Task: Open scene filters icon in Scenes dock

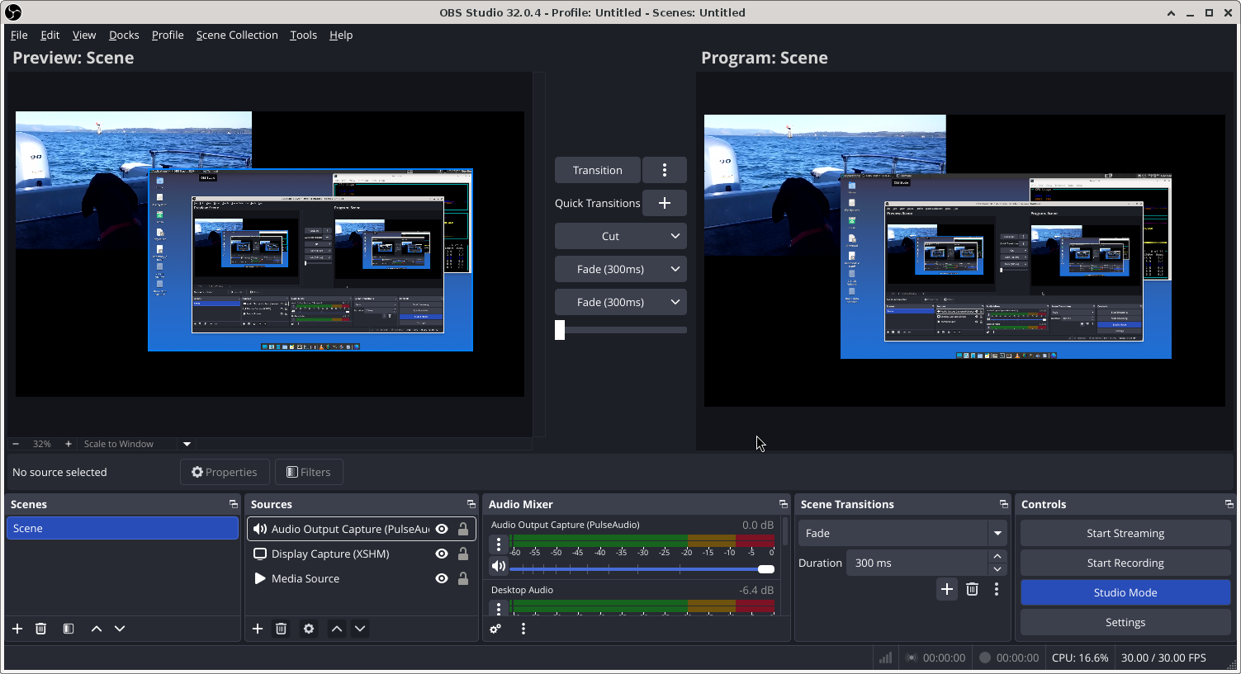Action: [x=69, y=629]
